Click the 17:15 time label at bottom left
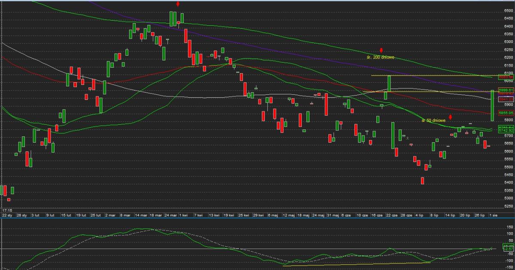The width and height of the screenshot is (515, 270). click(6, 210)
